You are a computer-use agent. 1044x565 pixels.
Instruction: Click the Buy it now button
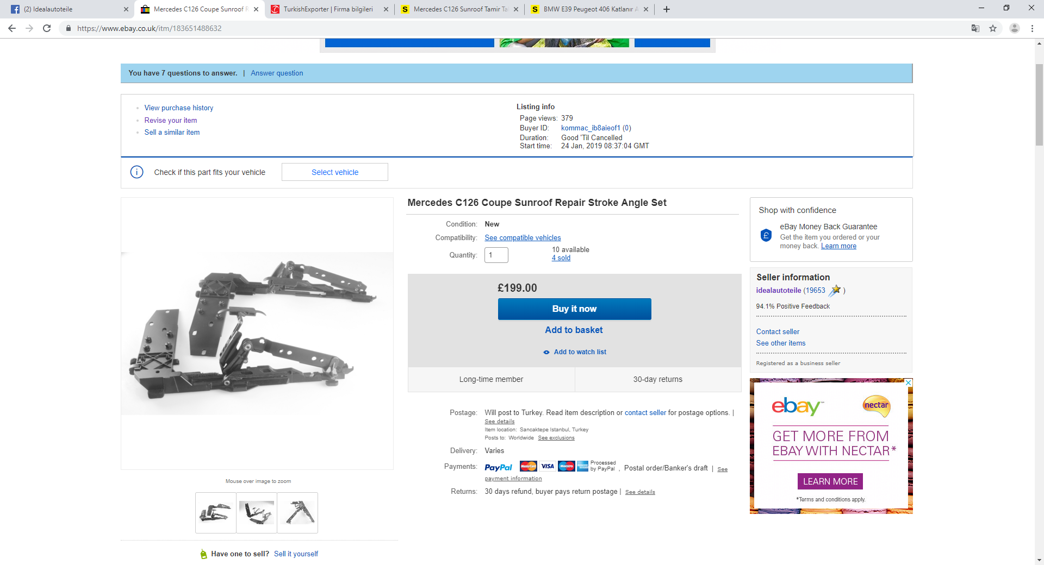pyautogui.click(x=574, y=309)
